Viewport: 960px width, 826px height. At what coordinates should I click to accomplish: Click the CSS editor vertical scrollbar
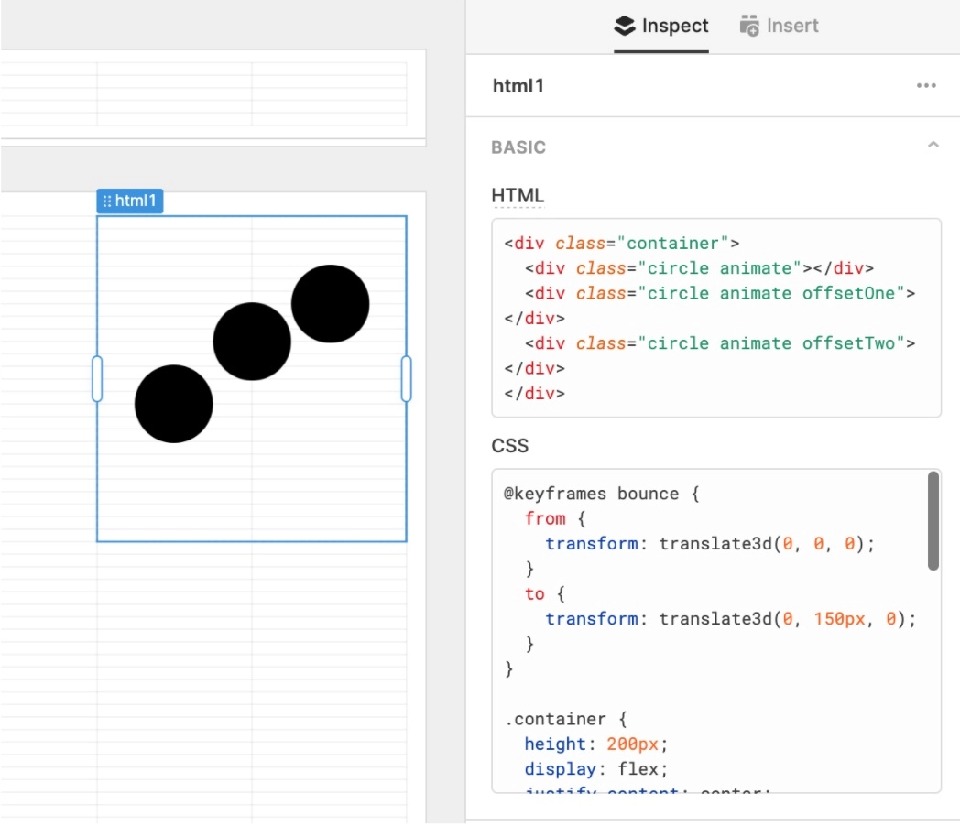point(933,521)
